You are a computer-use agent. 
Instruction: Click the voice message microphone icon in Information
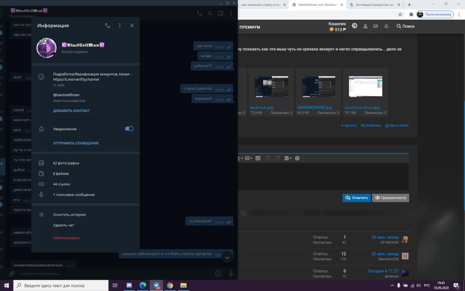(x=41, y=195)
